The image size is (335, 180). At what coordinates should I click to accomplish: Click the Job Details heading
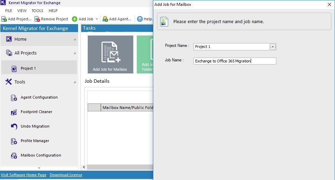tap(97, 81)
